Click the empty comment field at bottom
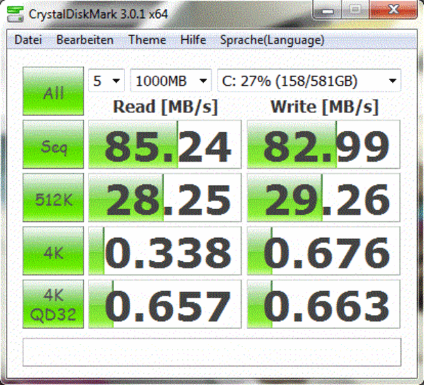The width and height of the screenshot is (424, 385). 212,352
